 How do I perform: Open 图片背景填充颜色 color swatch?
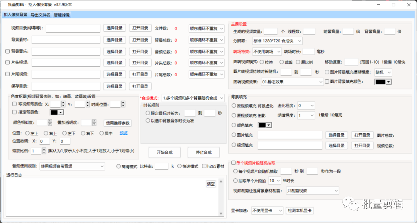(383, 82)
